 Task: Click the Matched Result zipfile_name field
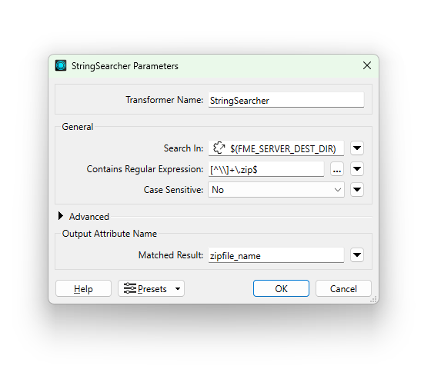pos(276,255)
